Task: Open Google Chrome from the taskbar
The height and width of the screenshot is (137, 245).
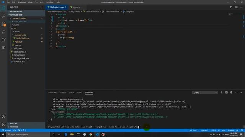Action: pyautogui.click(x=91, y=134)
